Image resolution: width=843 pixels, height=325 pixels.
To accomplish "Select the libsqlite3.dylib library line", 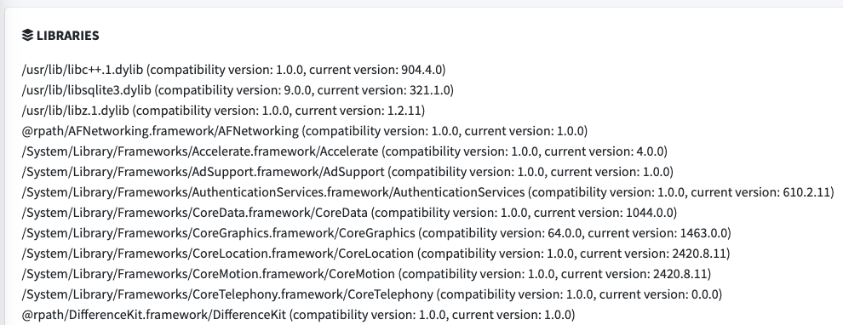I will pyautogui.click(x=238, y=90).
